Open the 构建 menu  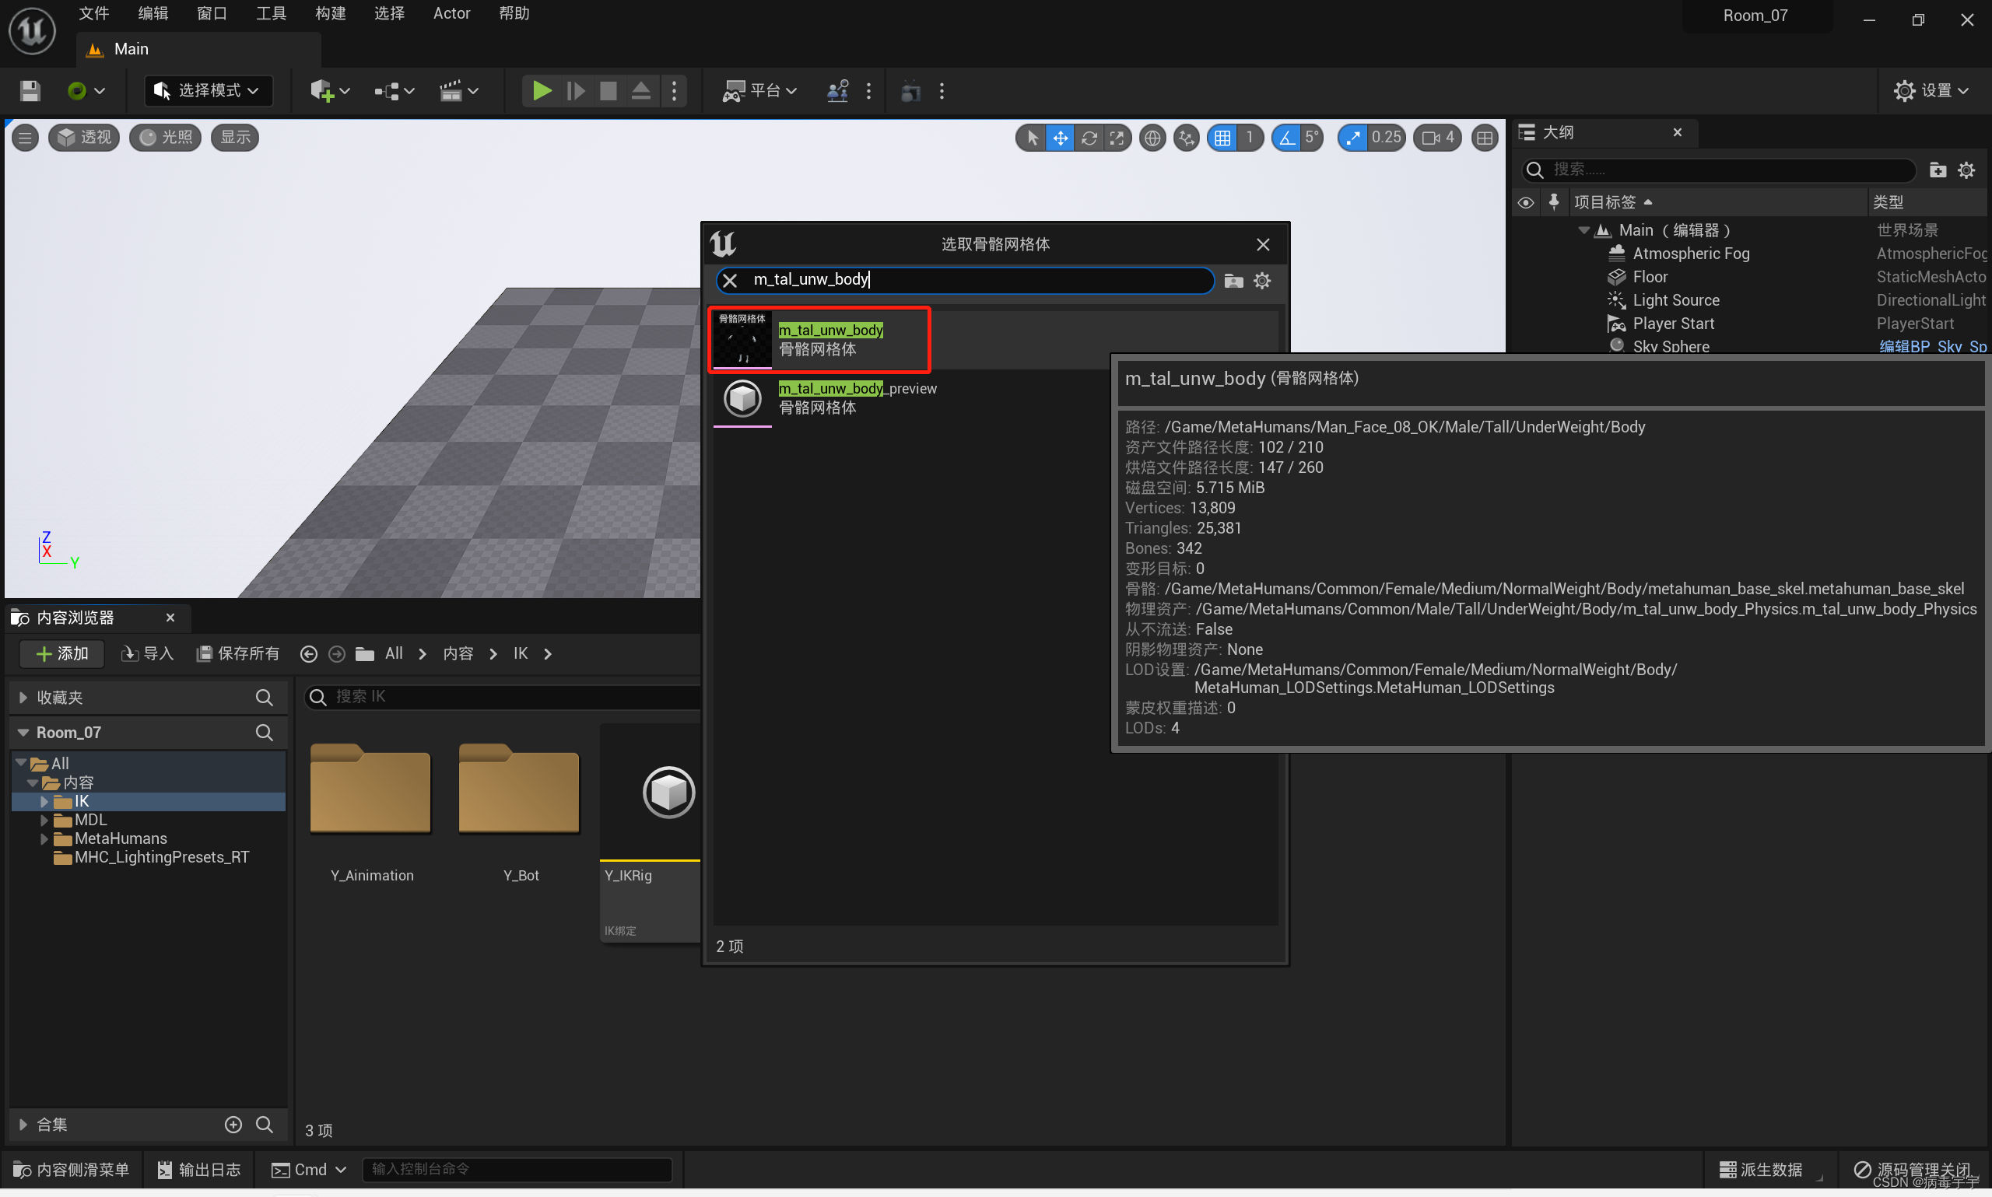click(330, 14)
